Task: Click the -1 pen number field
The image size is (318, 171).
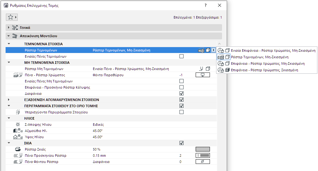Action: [x=181, y=75]
